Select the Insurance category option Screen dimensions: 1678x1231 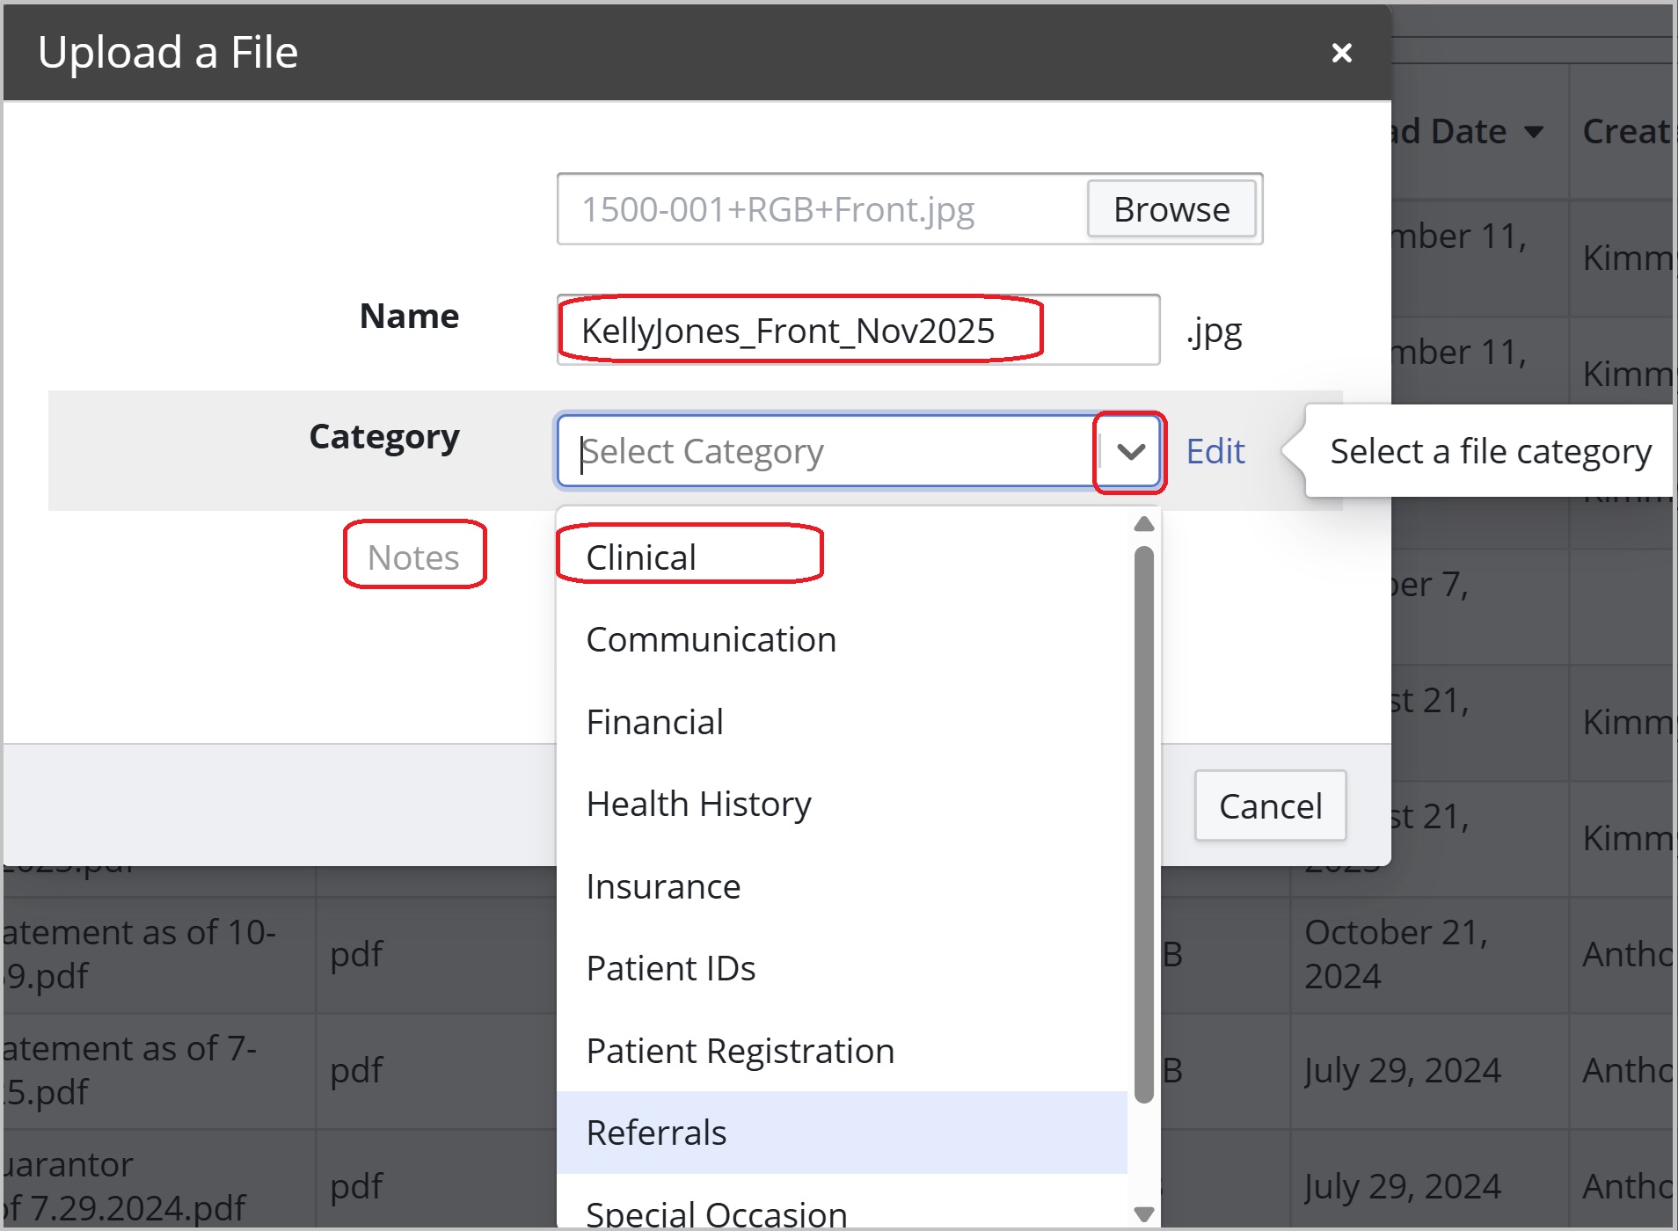click(x=663, y=886)
